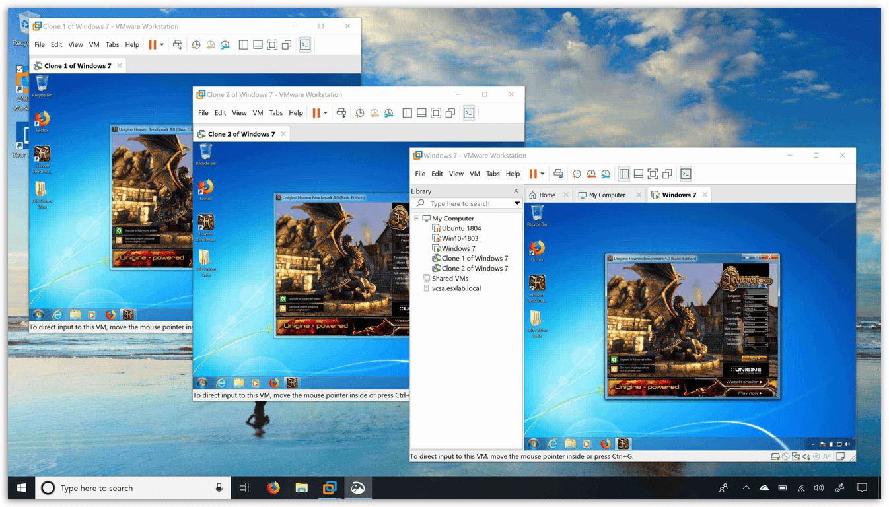Select vcsa.esxlab.local in the Library tree
Screen dimensions: 889x507
456,288
